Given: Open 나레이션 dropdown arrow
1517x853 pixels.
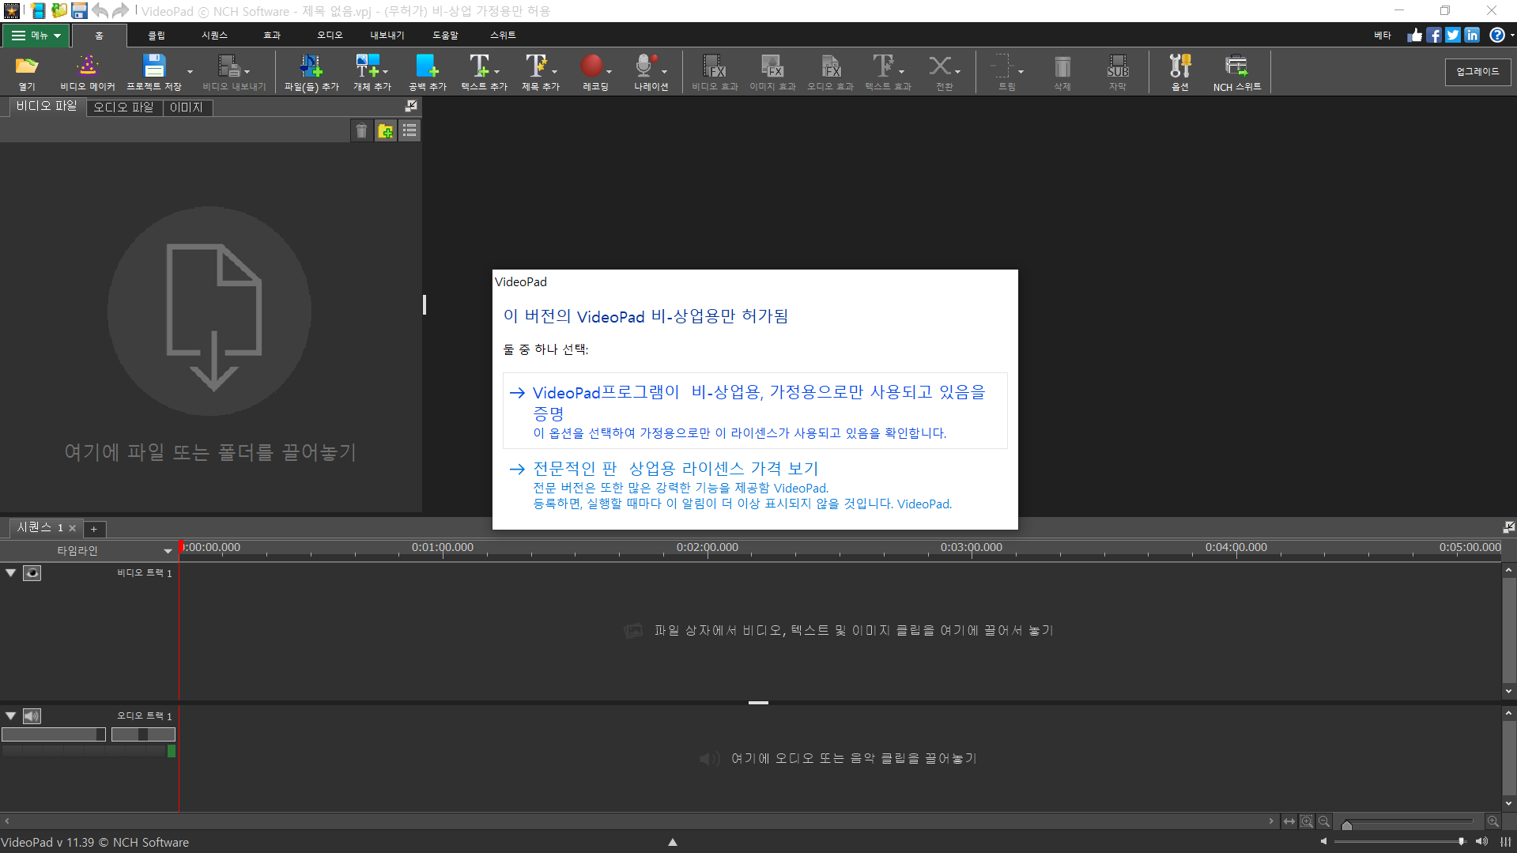Looking at the screenshot, I should (664, 72).
